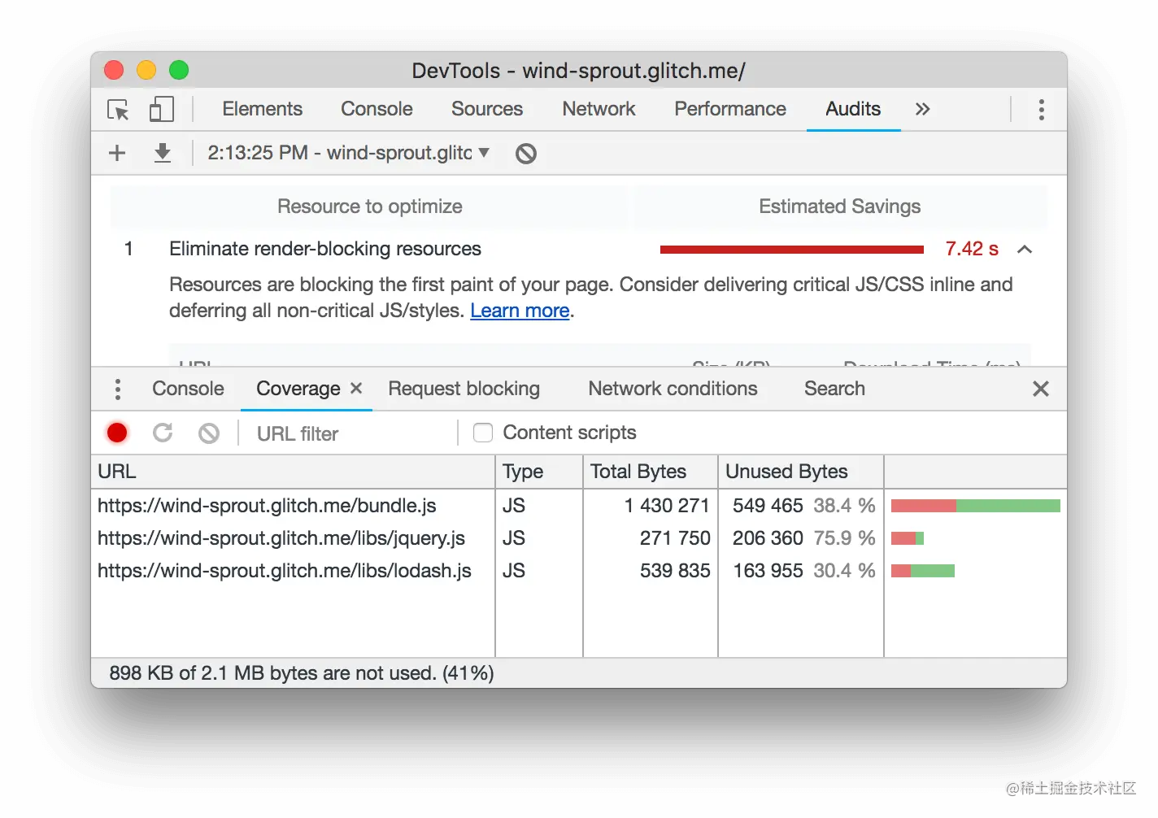
Task: Click the jquery.js usage bar
Action: [x=908, y=538]
